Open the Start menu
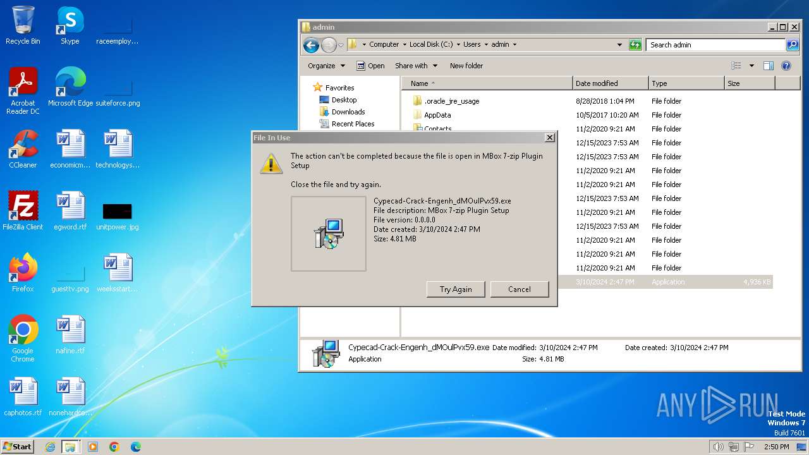Viewport: 809px width, 455px height. tap(17, 447)
